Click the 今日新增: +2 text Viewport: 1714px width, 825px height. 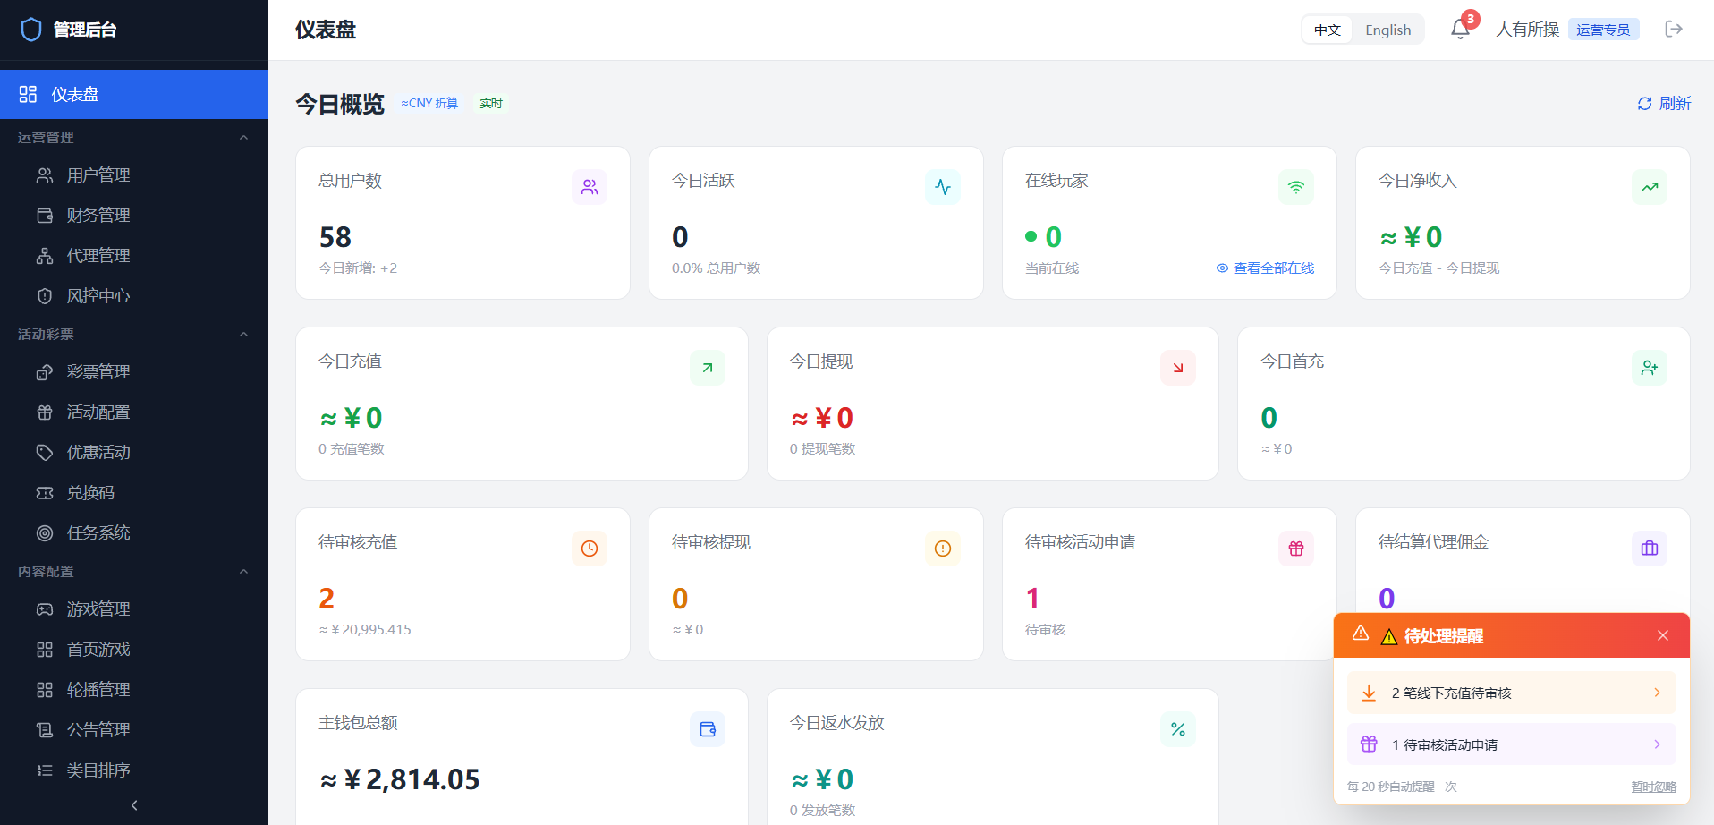coord(358,268)
